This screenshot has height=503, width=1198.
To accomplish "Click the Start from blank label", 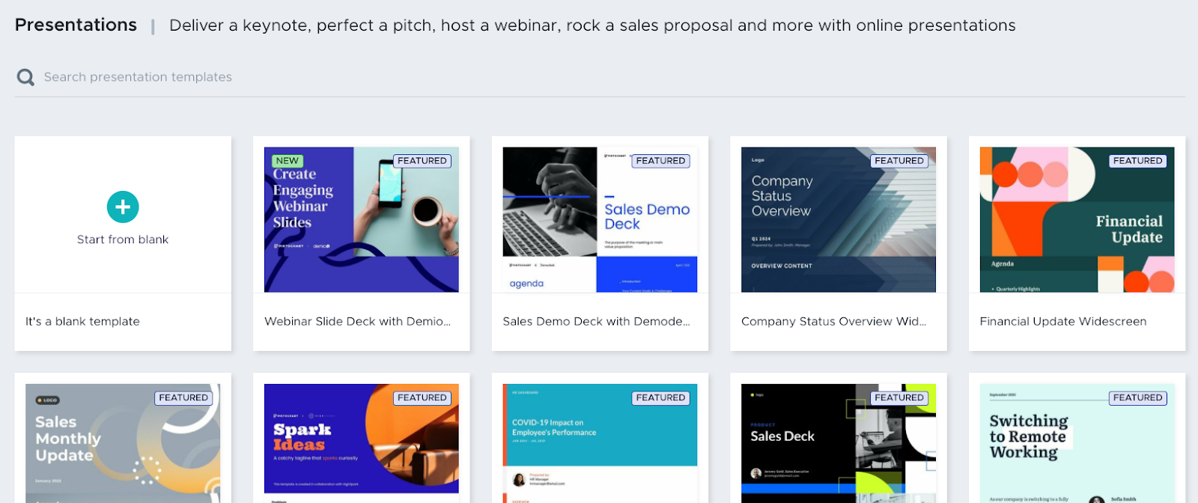I will click(x=123, y=240).
